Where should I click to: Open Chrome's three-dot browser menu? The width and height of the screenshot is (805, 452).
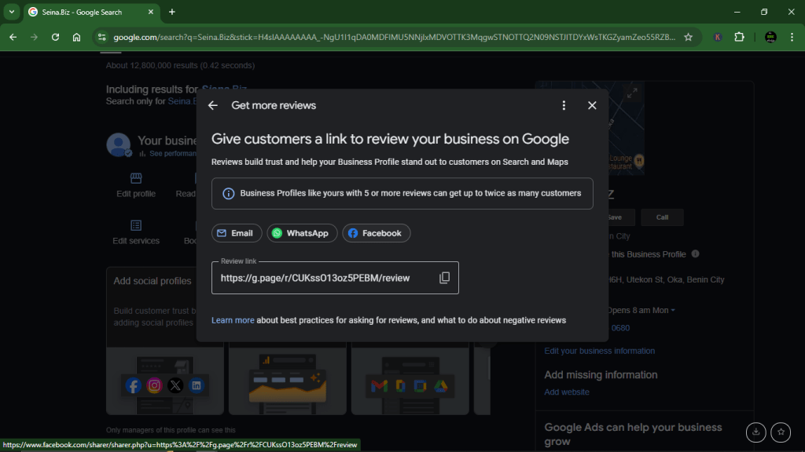point(791,35)
